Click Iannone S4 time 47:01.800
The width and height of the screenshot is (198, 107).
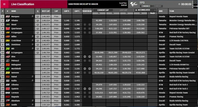tap(141, 73)
